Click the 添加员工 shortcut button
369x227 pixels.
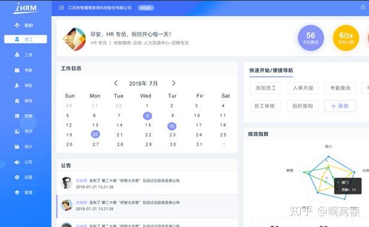pyautogui.click(x=266, y=88)
